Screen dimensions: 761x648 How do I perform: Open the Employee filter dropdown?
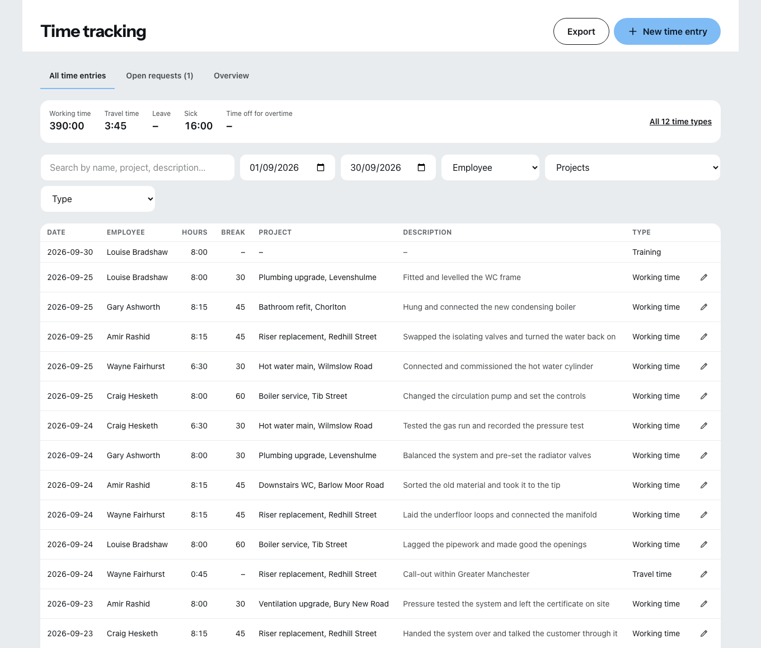tap(490, 167)
